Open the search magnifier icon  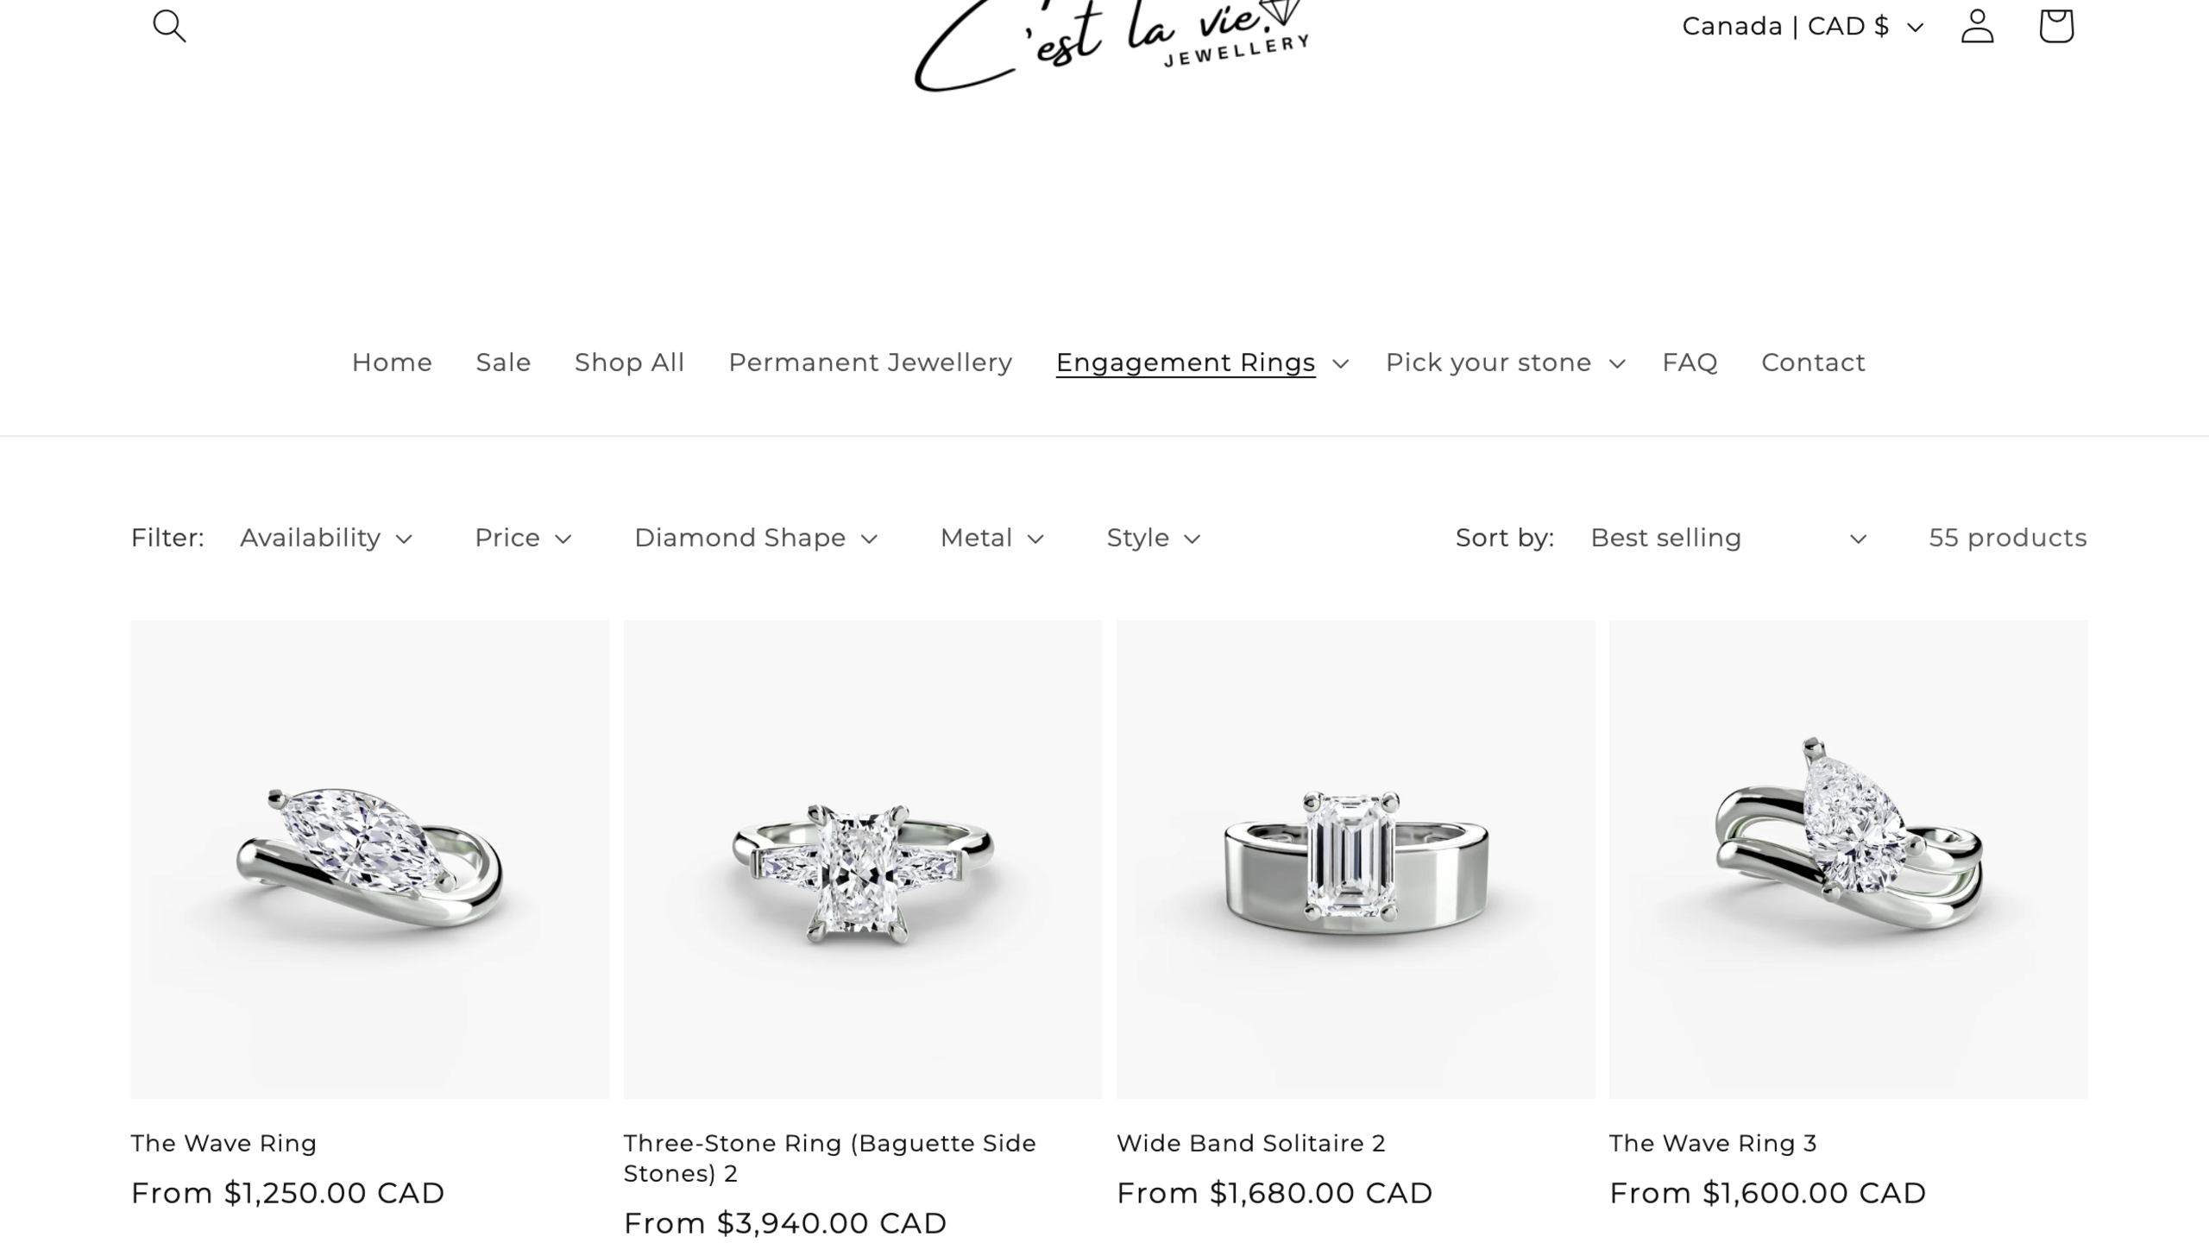tap(169, 26)
